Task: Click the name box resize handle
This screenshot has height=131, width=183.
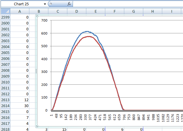Action: click(x=50, y=4)
